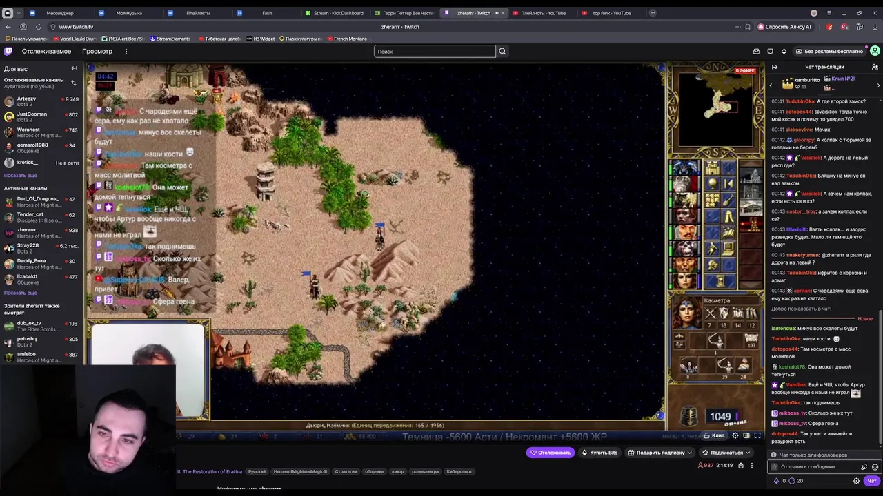Screen dimensions: 883x496
Task: Reload the page
Action: click(38, 27)
